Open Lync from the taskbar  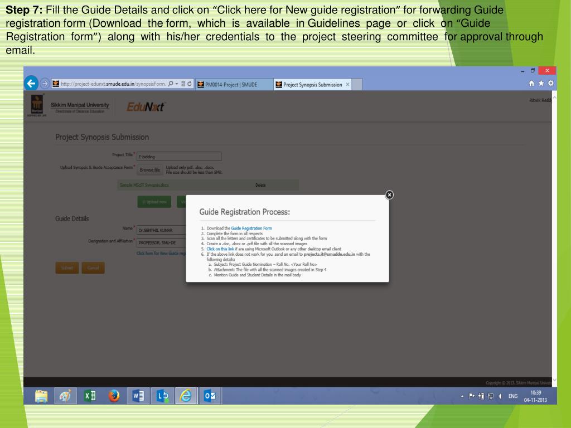(x=162, y=396)
